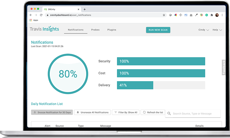The image size is (230, 138).
Task: Click Snooze Notification for 30 Days
Action: (52, 112)
